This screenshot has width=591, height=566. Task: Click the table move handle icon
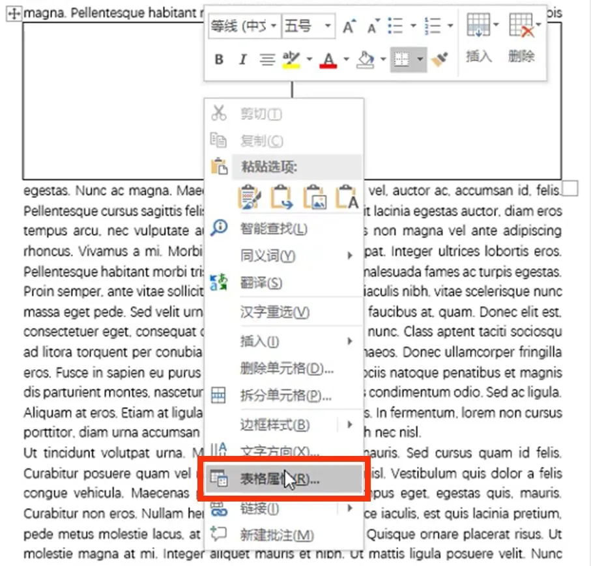14,14
